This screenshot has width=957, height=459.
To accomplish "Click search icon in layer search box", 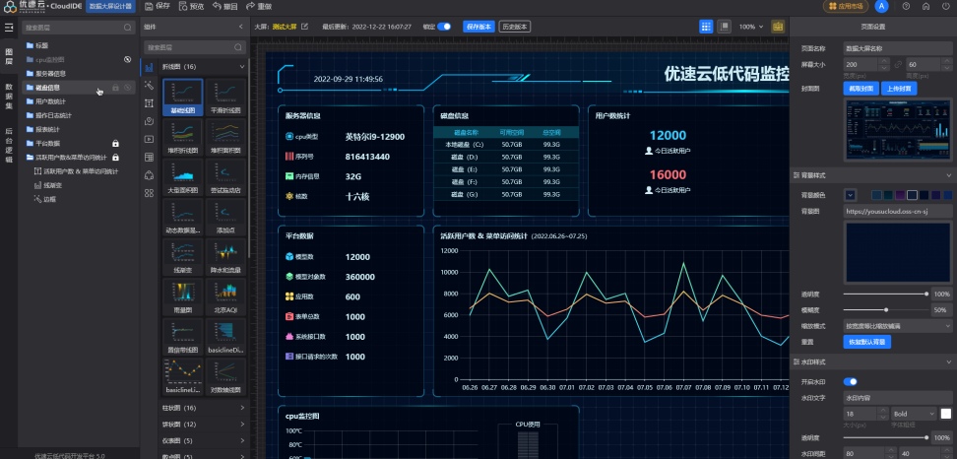I will (x=128, y=28).
